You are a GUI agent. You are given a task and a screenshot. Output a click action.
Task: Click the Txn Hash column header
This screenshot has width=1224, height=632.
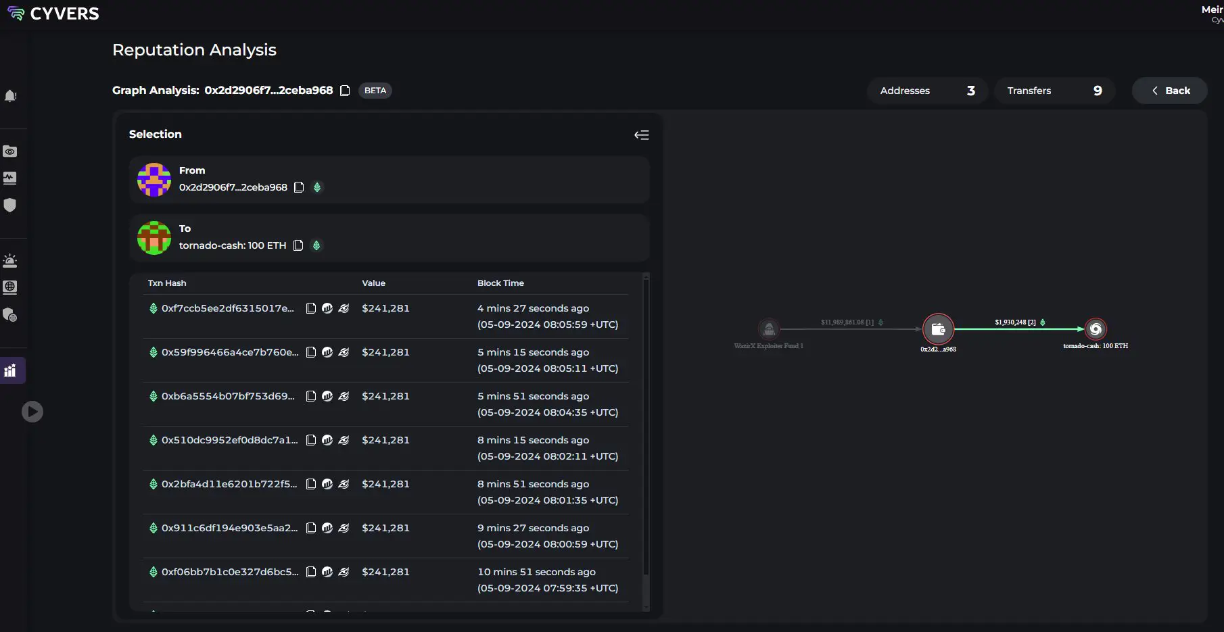coord(167,283)
